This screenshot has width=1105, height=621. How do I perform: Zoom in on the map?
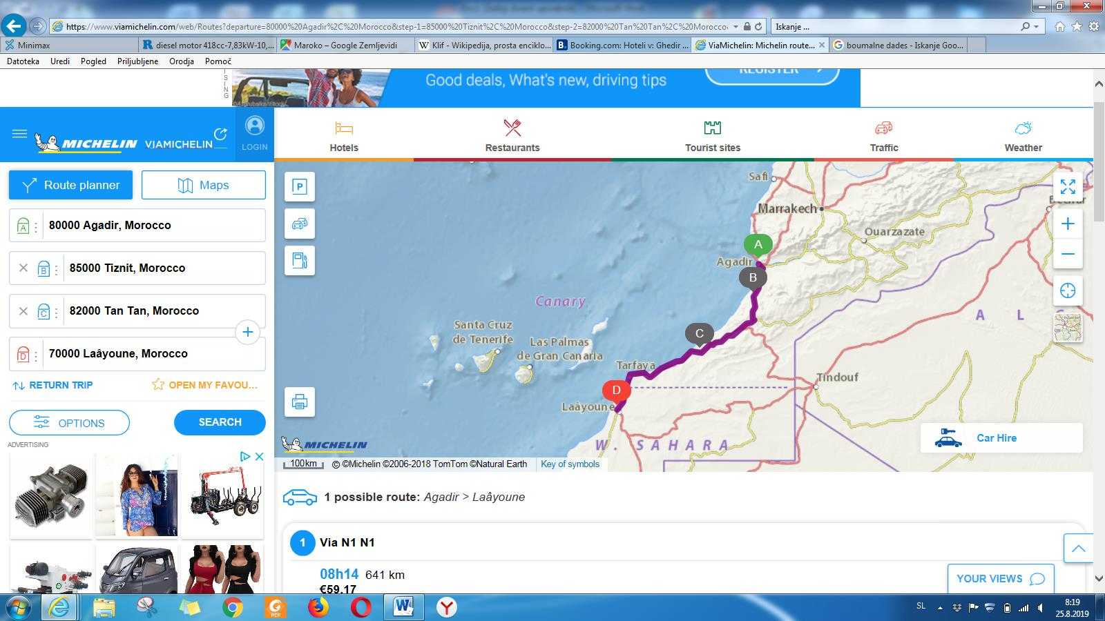coord(1068,224)
